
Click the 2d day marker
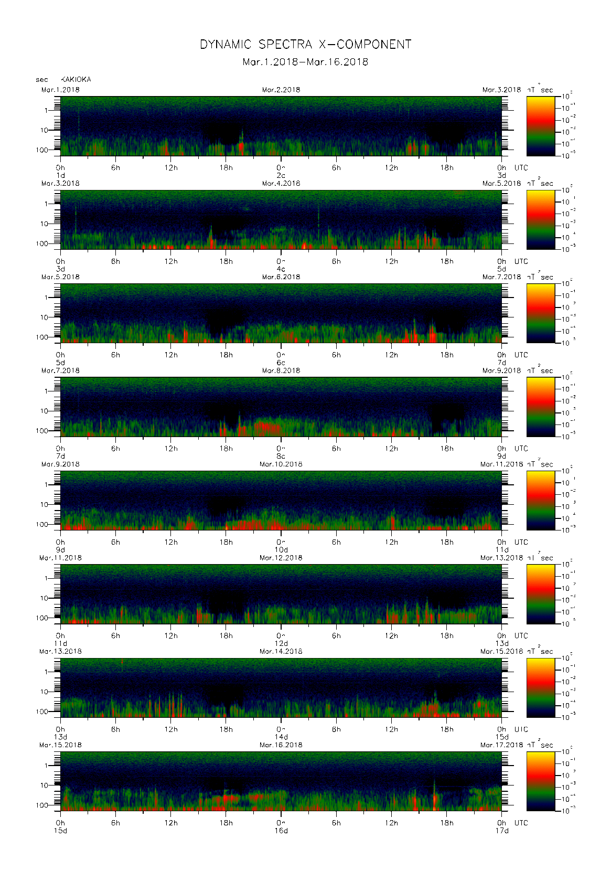click(x=281, y=175)
